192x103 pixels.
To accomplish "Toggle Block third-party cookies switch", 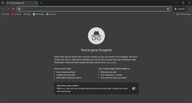I will pos(134,88).
